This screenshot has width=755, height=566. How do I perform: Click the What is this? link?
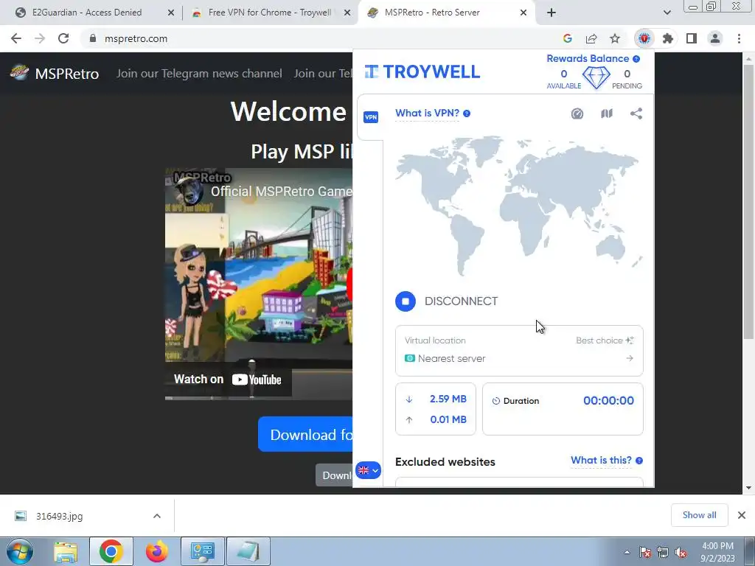click(x=601, y=461)
